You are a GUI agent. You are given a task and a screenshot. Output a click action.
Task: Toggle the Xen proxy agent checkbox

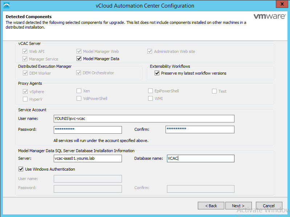[79, 91]
